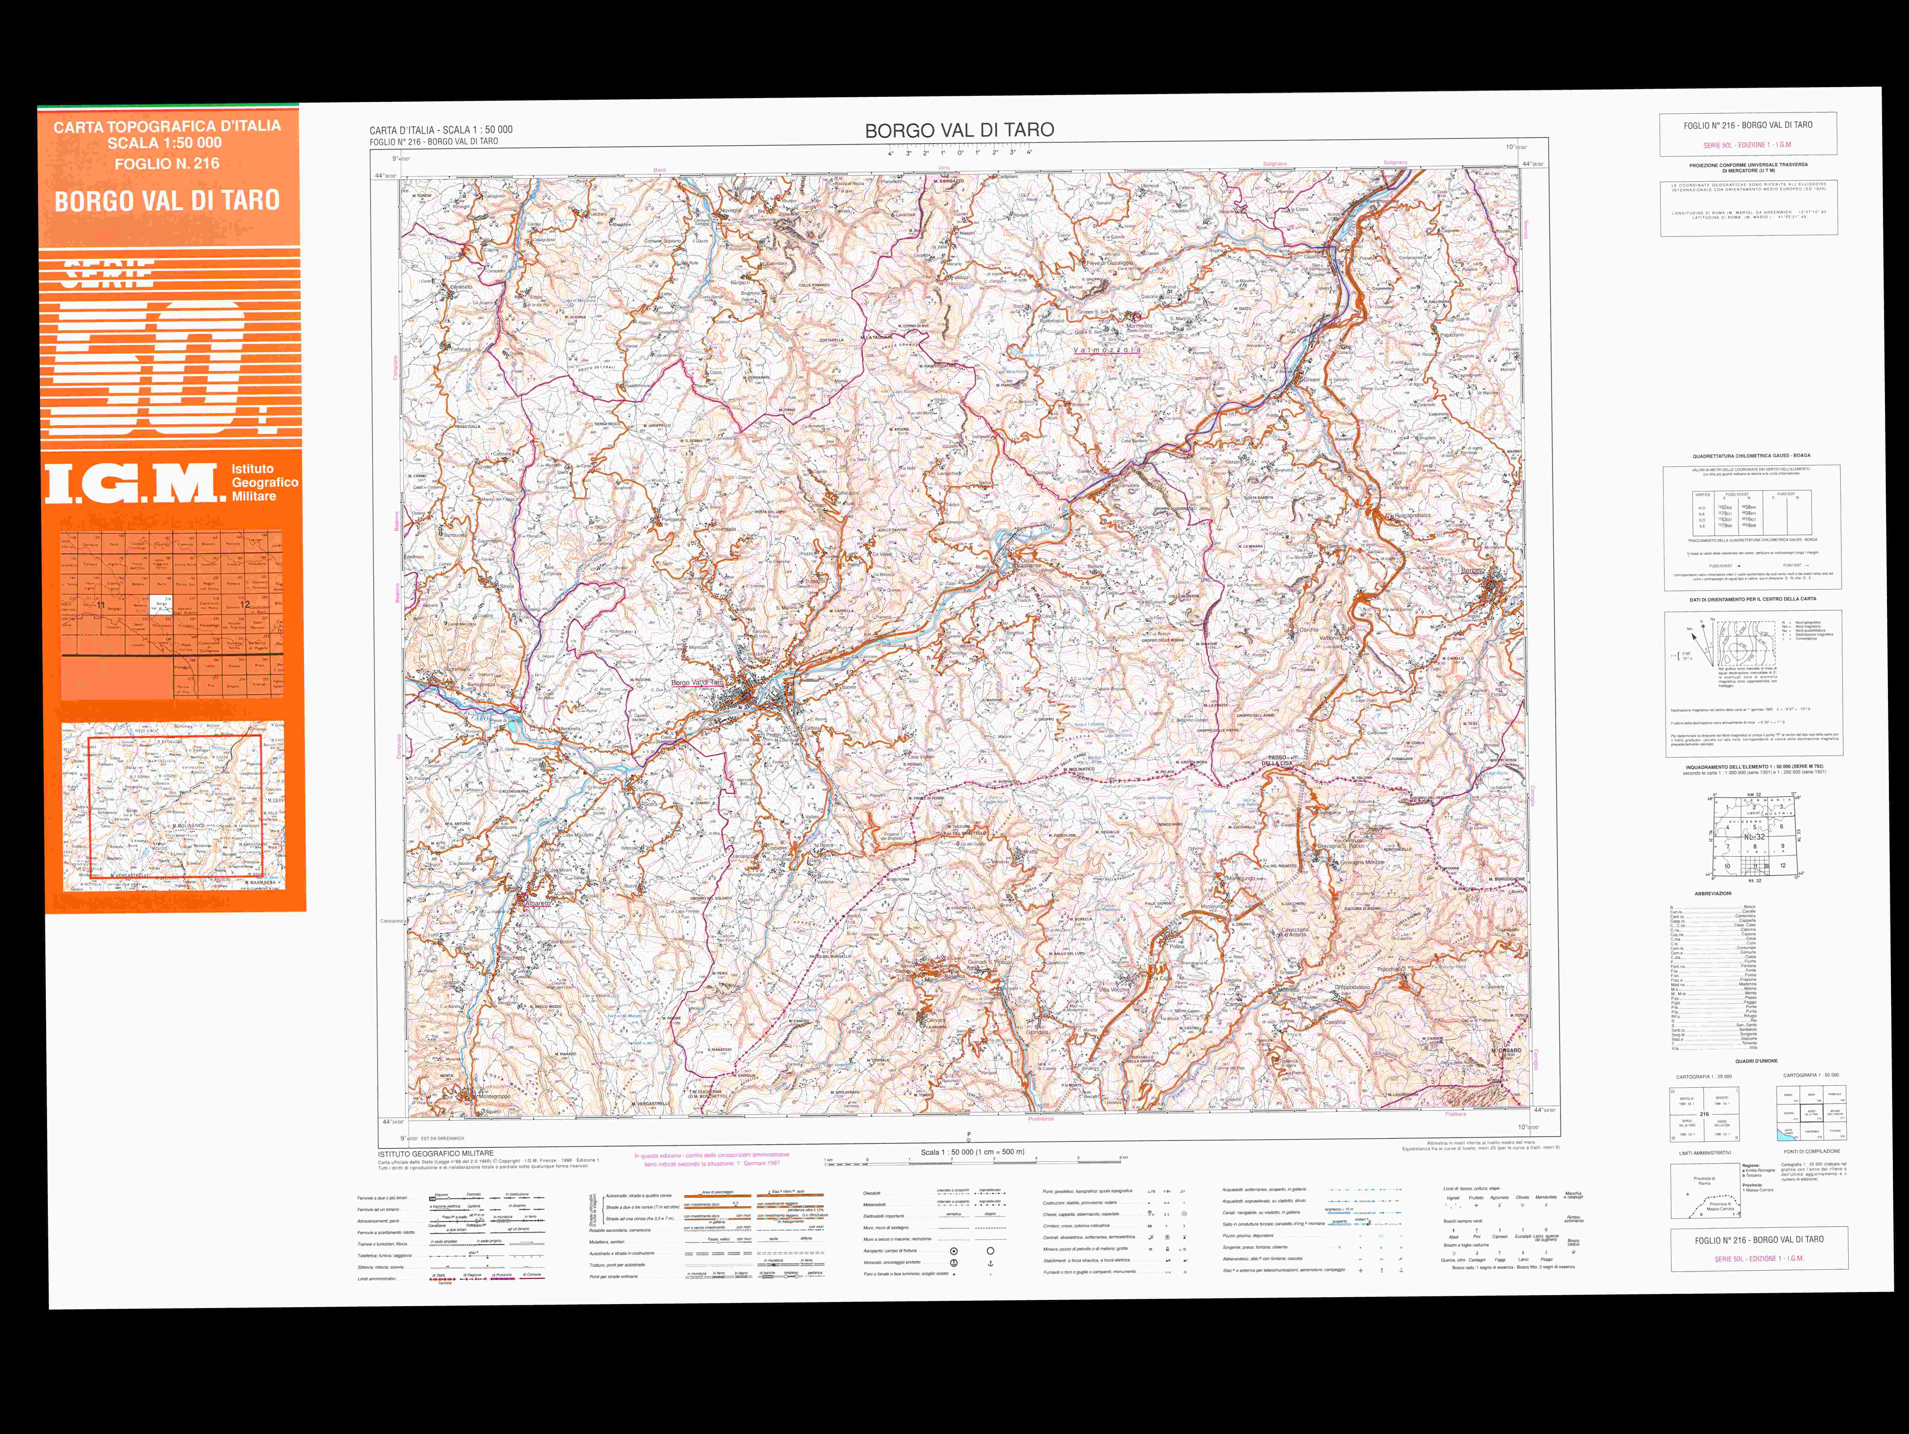Click 'ISTITUTO GEOGRAFICO MILITARE' below the map
This screenshot has height=1434, width=1909.
436,1154
